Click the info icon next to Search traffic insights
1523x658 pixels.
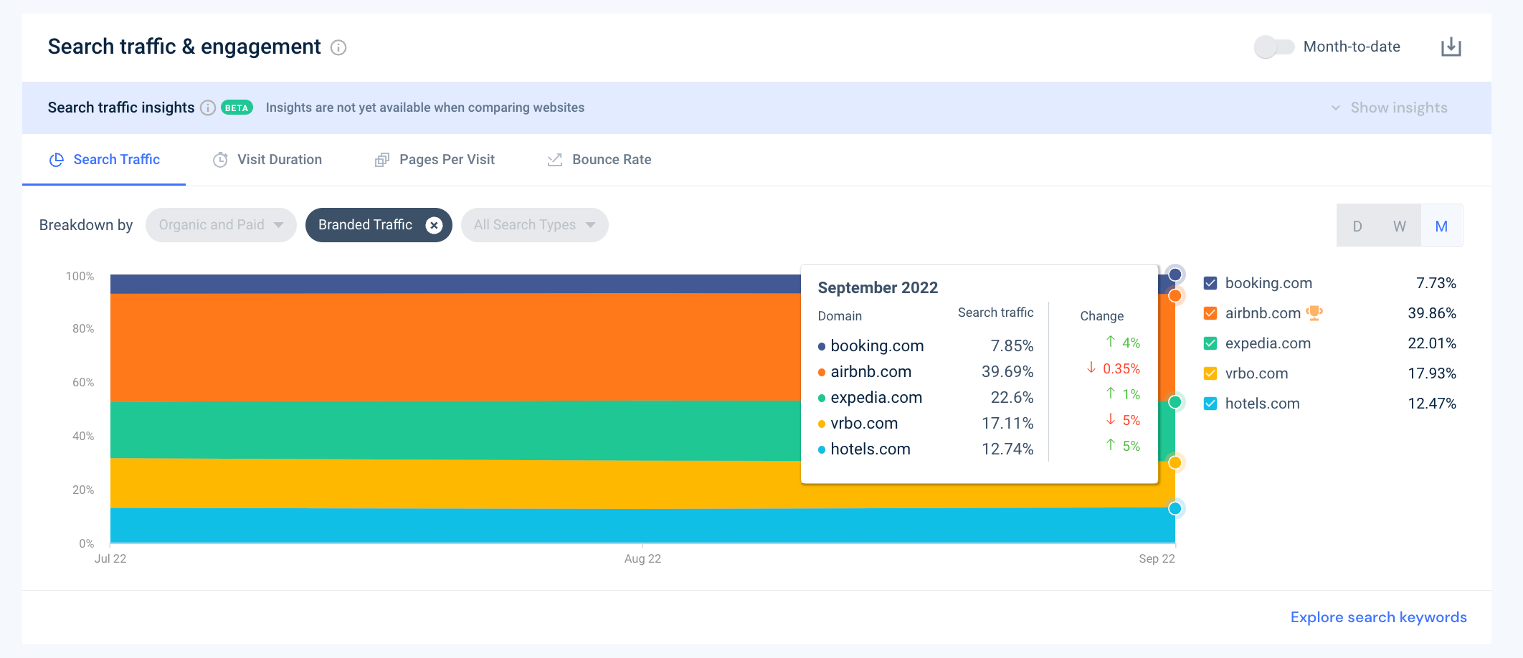208,108
